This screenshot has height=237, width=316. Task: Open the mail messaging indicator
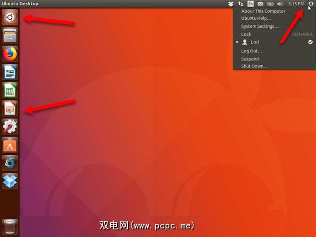tap(260, 4)
